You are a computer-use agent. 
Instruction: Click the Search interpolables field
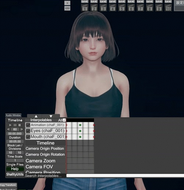point(45,176)
